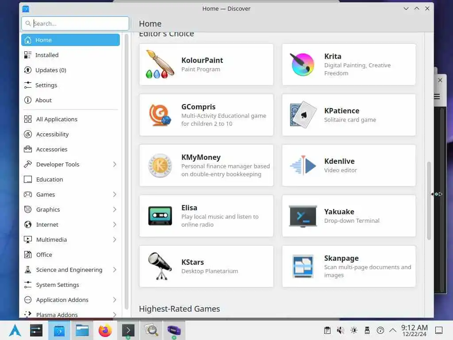Show hidden system tray icons
Screen dimensions: 453x340
coord(393,330)
